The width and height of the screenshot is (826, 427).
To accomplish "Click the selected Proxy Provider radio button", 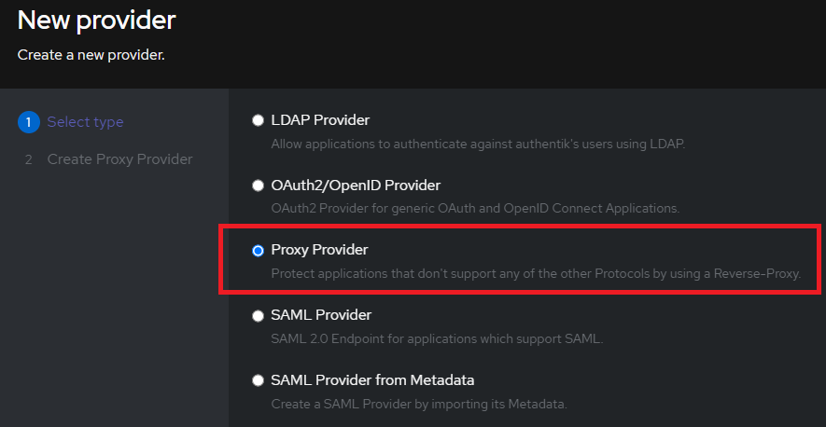I will pos(258,251).
